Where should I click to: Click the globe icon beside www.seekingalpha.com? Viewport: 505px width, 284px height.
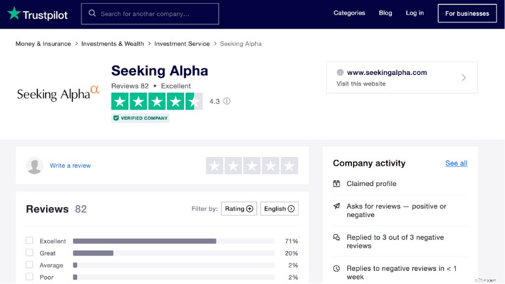click(340, 72)
